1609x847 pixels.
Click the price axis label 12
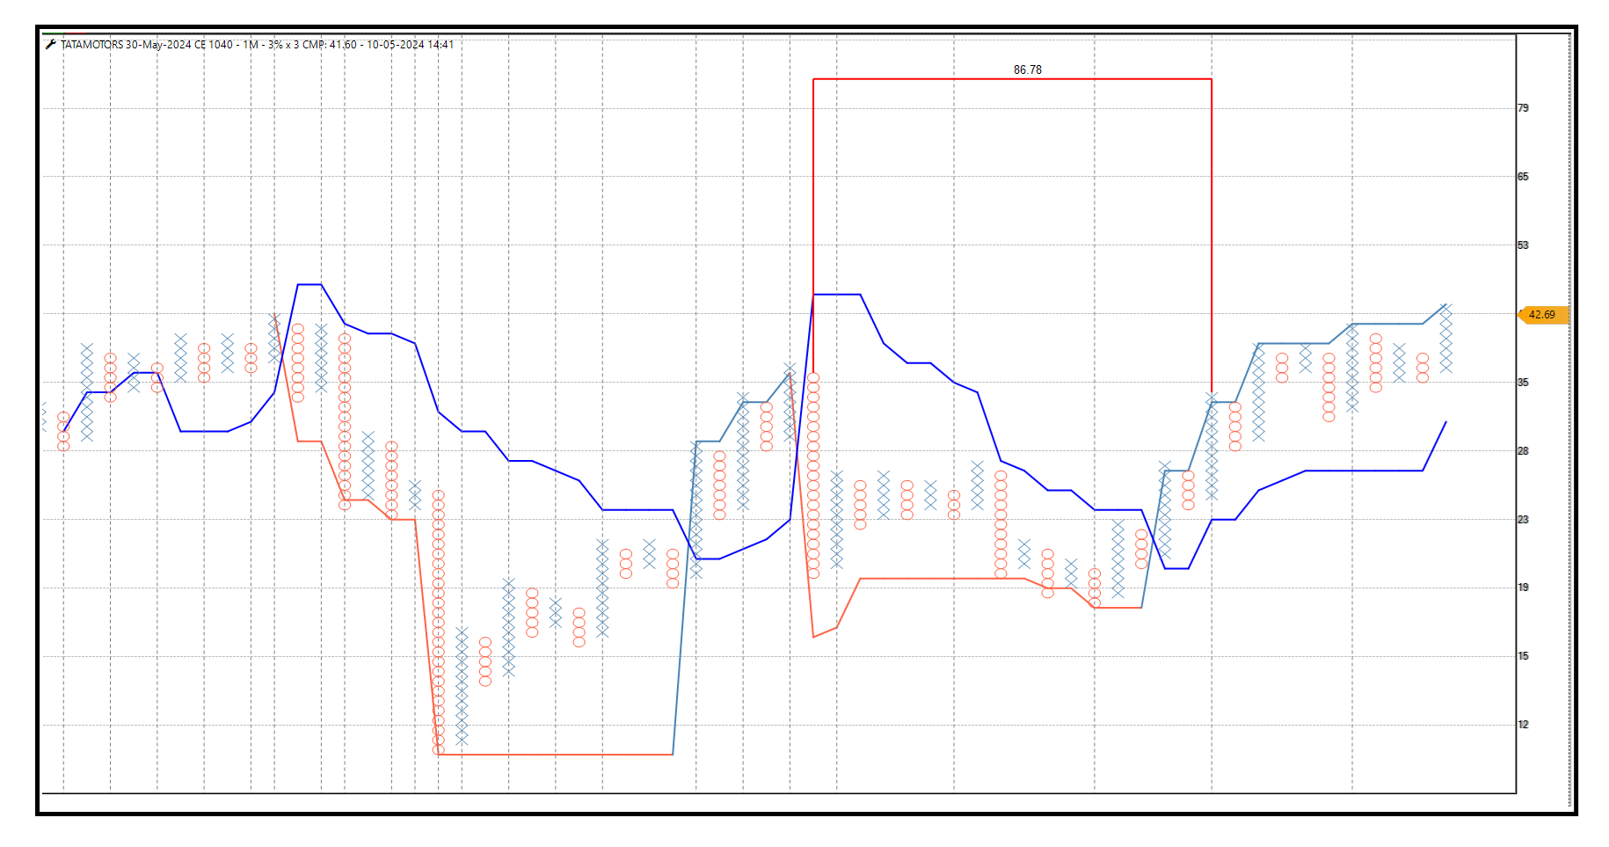click(x=1523, y=725)
